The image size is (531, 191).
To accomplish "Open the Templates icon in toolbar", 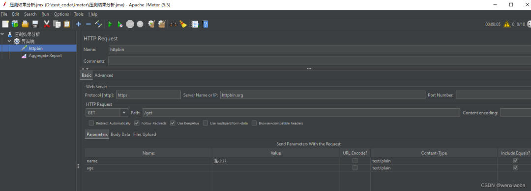I will (x=15, y=24).
